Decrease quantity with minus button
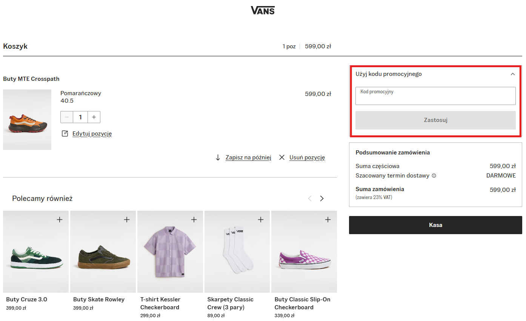 (x=67, y=117)
